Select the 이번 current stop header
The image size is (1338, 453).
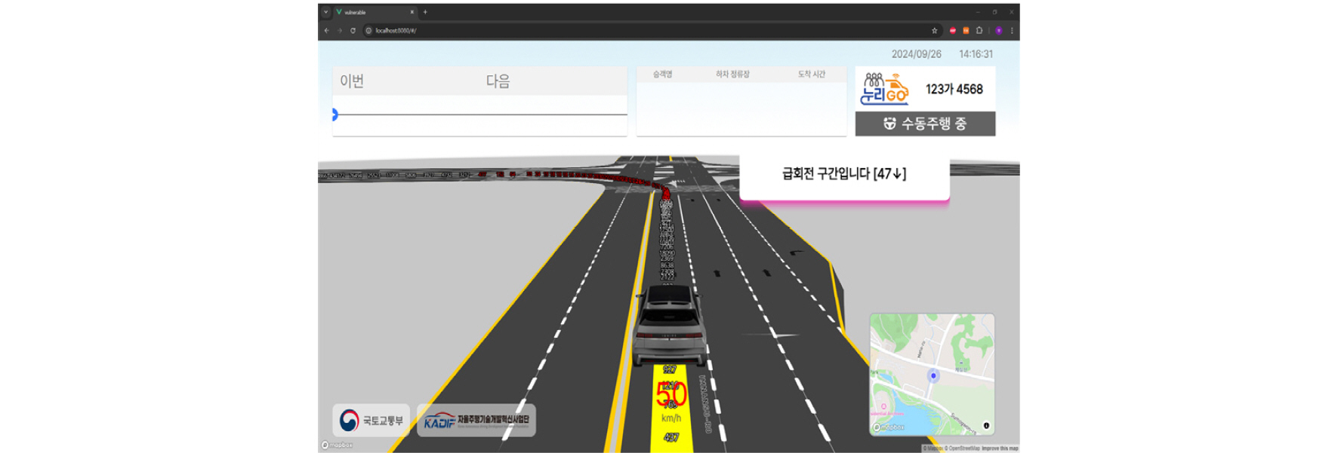click(352, 81)
